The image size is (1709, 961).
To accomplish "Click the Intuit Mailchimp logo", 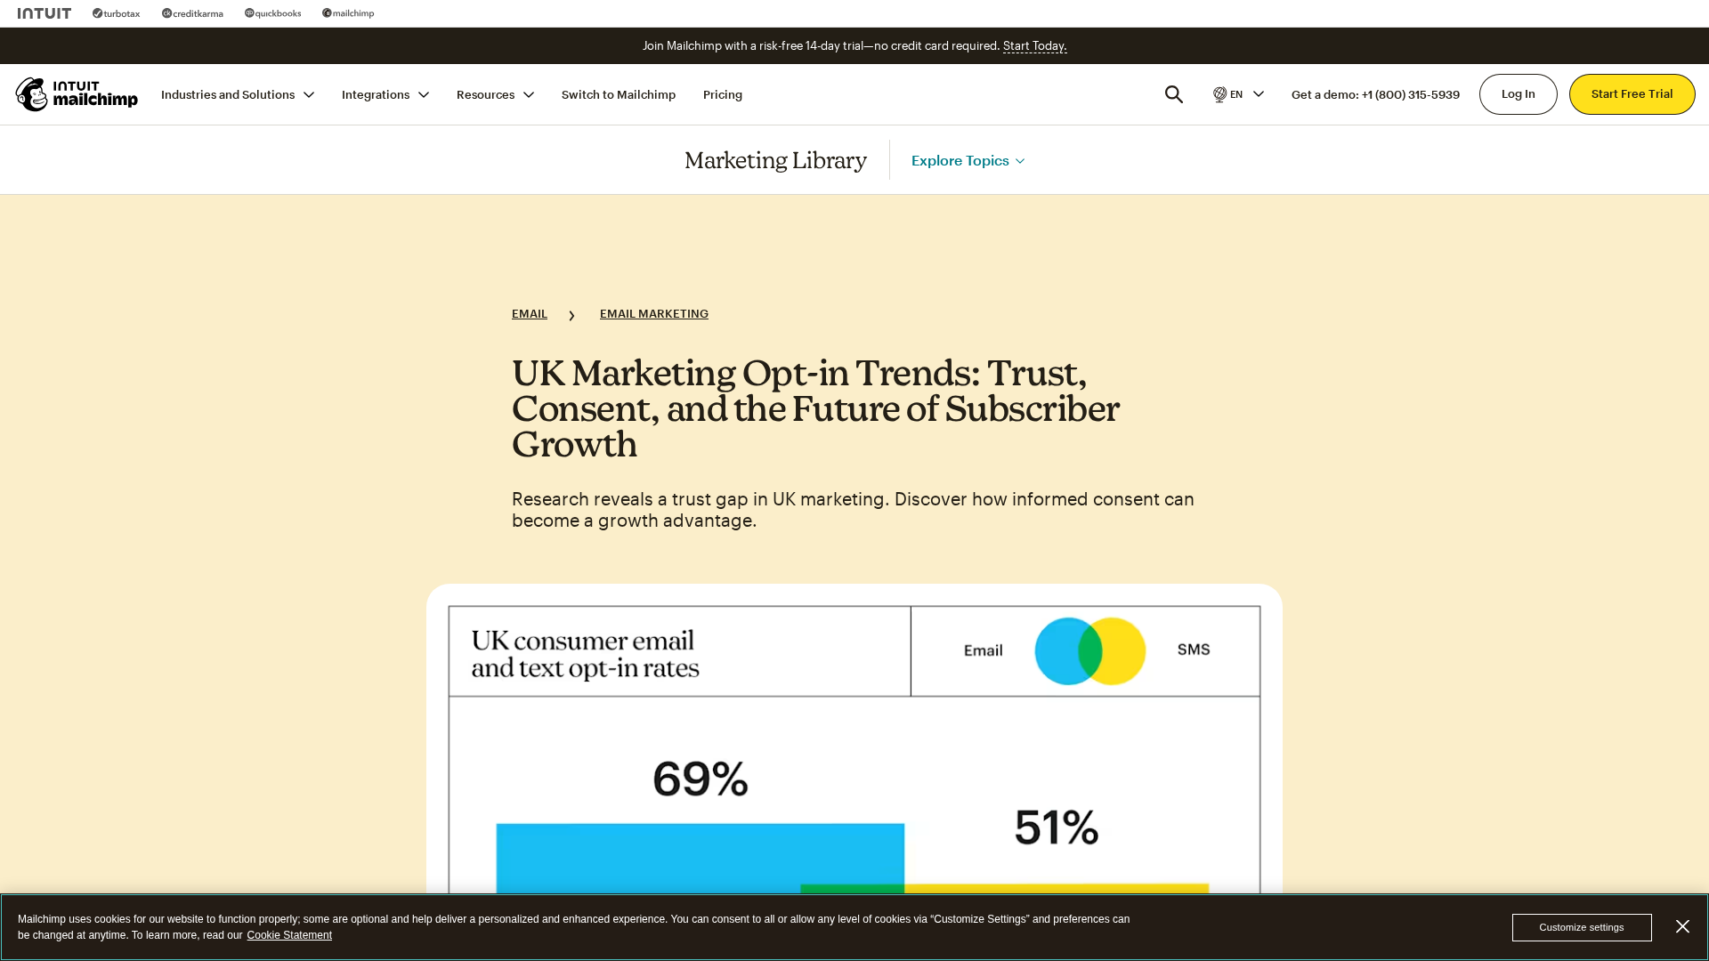I will point(77,94).
